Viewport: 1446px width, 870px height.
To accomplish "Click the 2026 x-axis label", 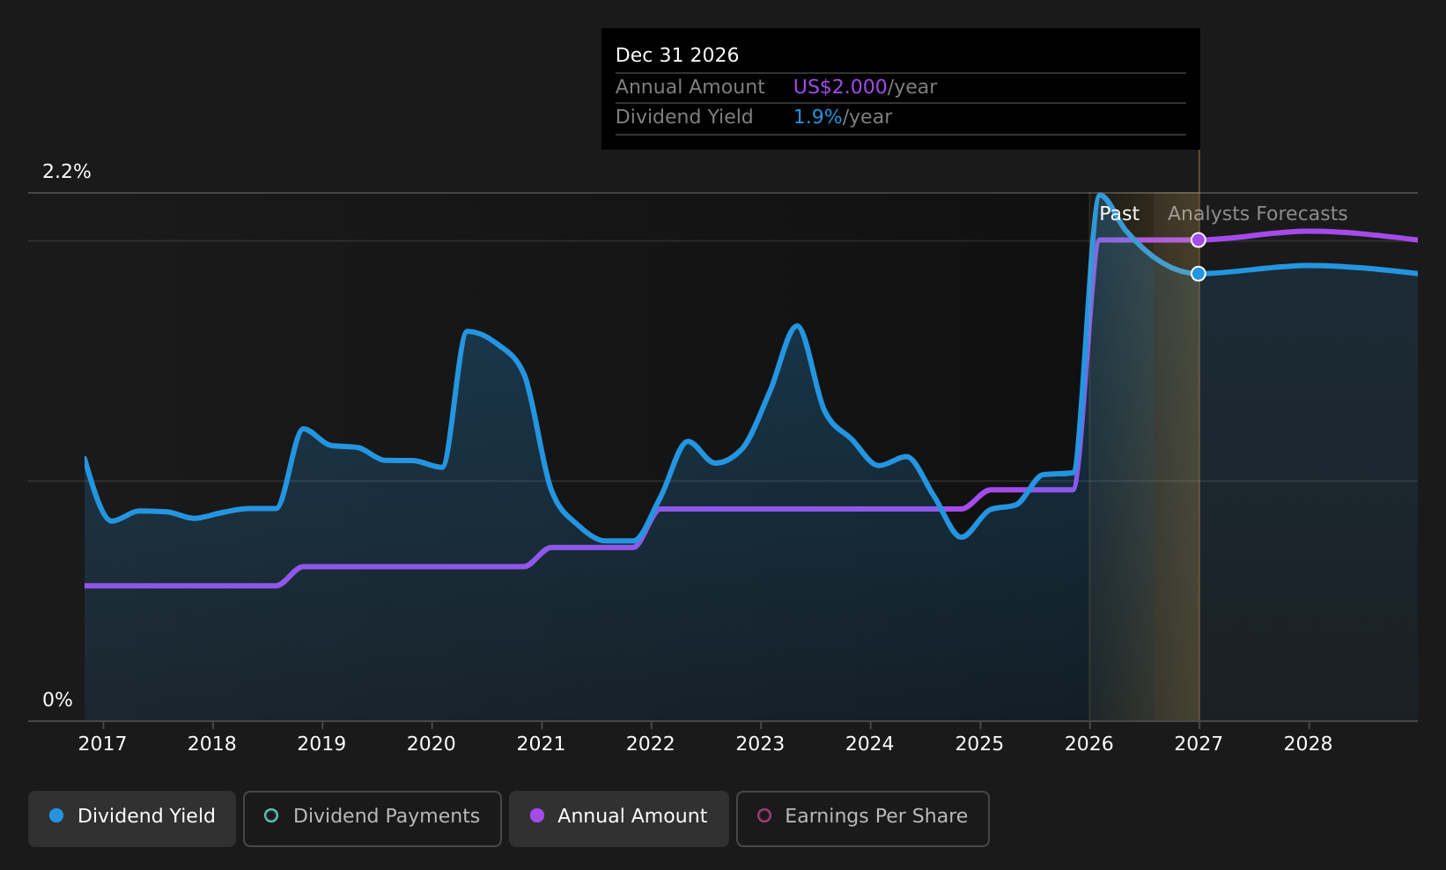I will pyautogui.click(x=1089, y=744).
